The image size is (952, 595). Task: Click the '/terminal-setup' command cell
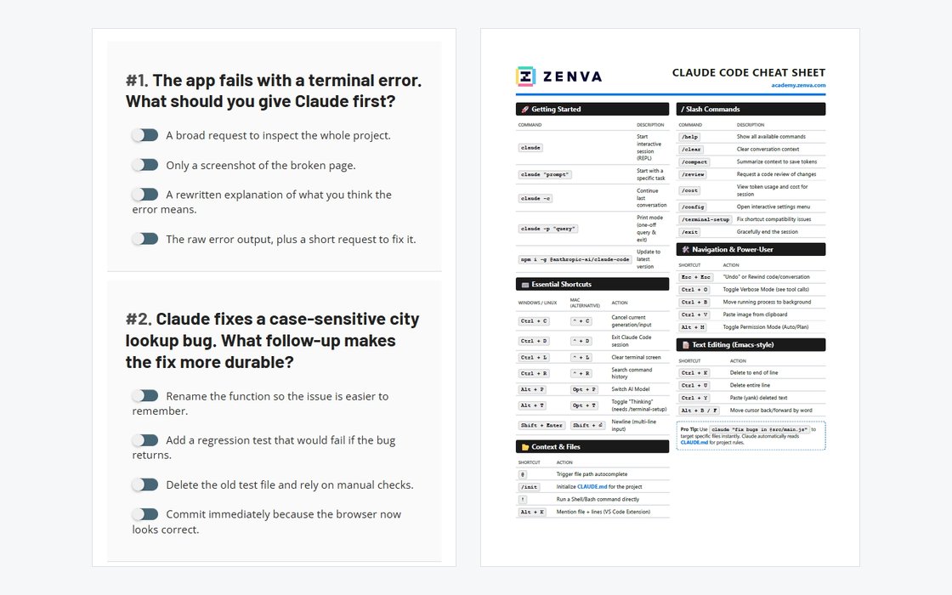pyautogui.click(x=705, y=219)
